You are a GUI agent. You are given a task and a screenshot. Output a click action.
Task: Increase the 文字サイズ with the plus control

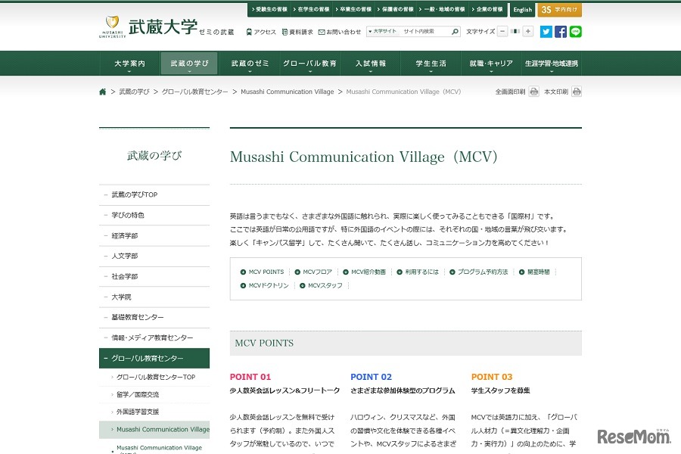point(527,32)
